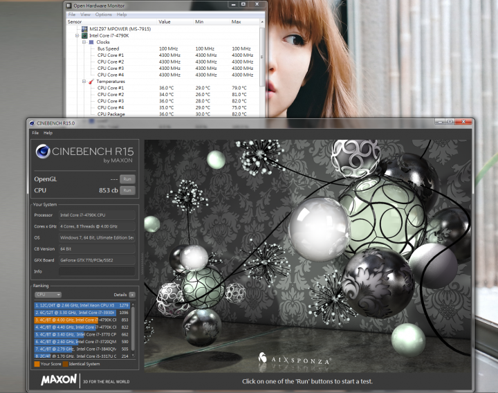Click the Info input field
Image resolution: width=498 pixels, height=393 pixels.
coord(97,271)
